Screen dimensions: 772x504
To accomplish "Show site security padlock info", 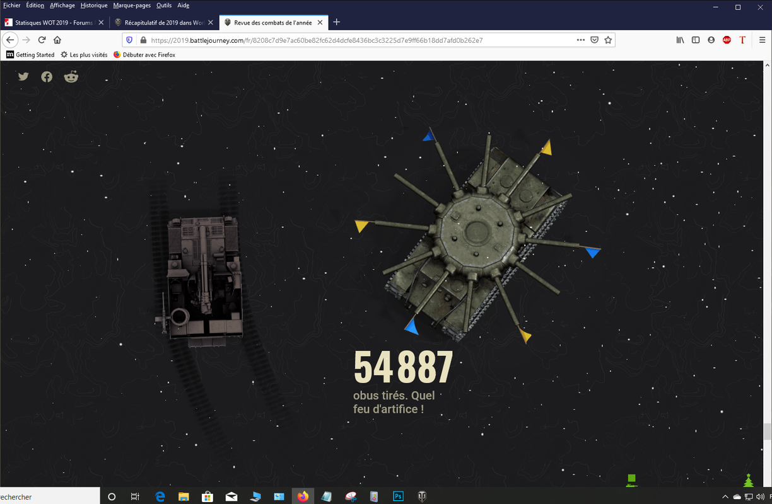I will coord(143,40).
